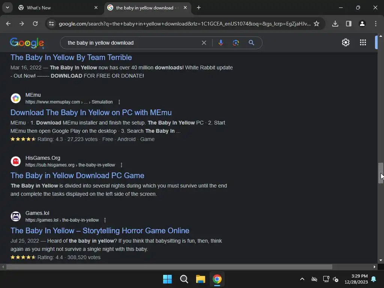384x288 pixels.
Task: Open the Chrome downloads icon
Action: point(335,24)
